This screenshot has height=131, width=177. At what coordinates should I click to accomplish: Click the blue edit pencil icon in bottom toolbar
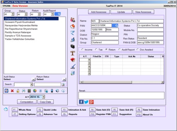tap(7, 91)
